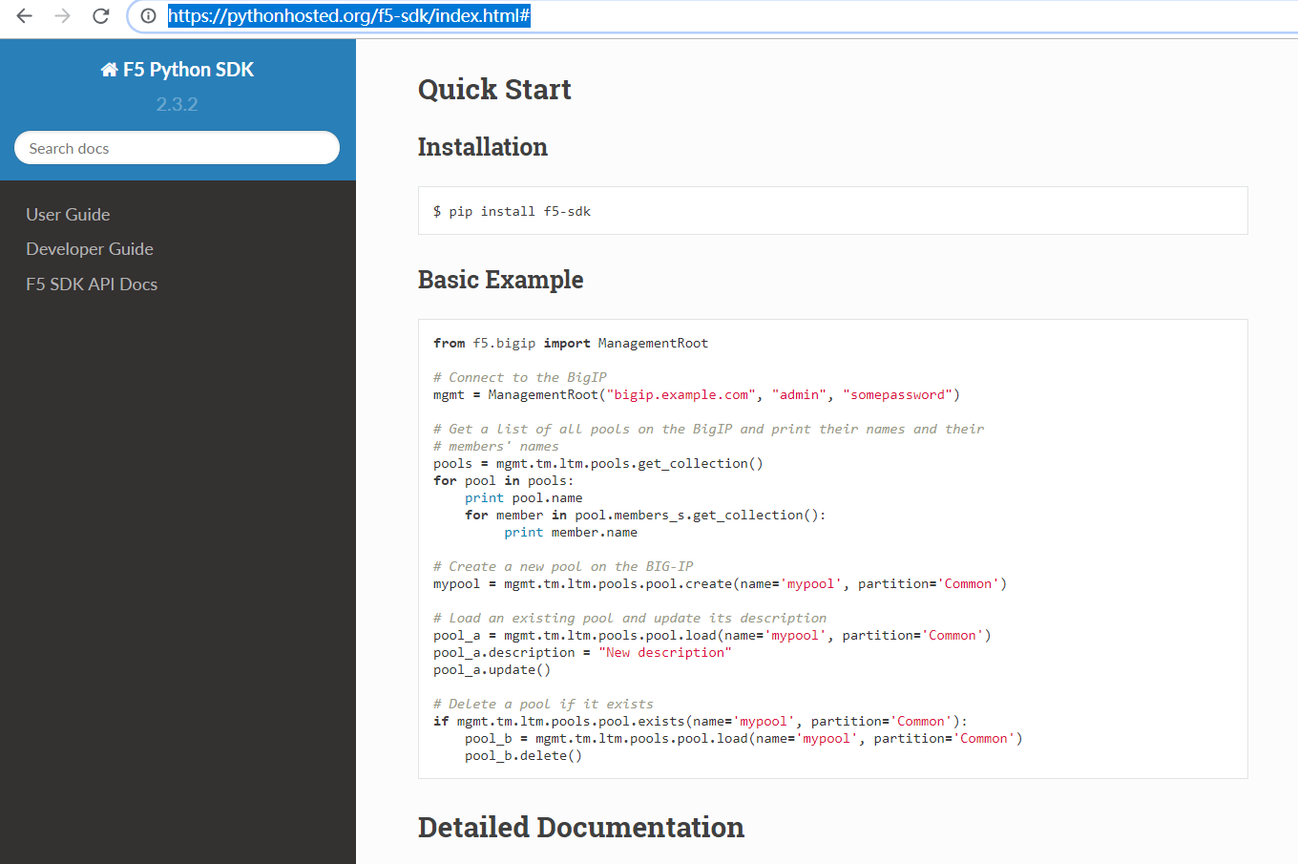Click the pool_b.delete() line
The image size is (1298, 864).
point(524,755)
